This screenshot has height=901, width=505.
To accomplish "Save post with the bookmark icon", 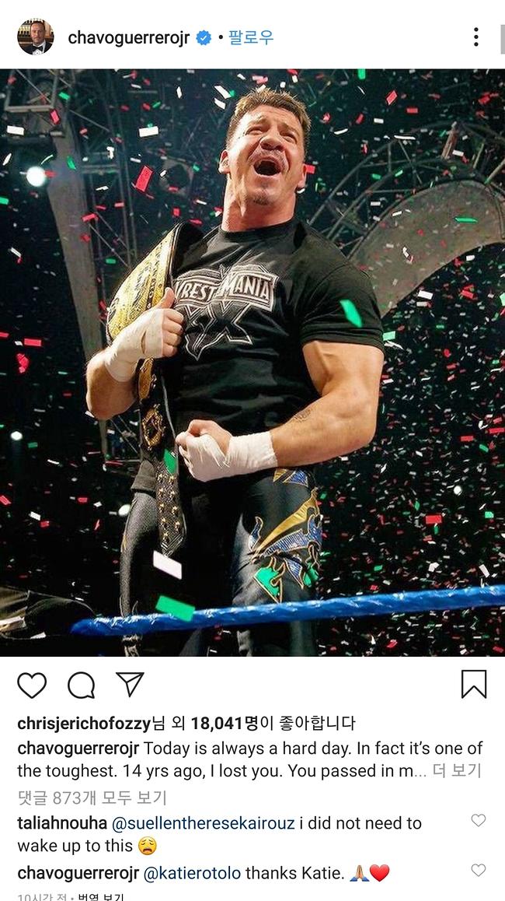I will pos(473,685).
